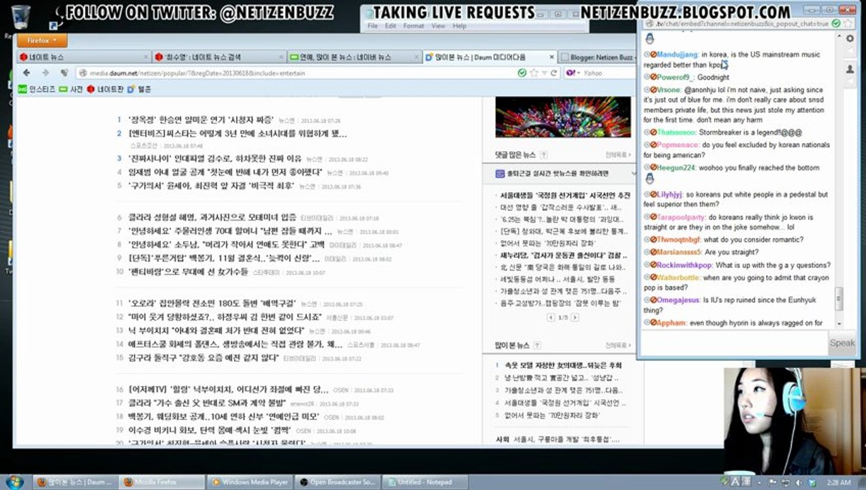Click the ban icon next to Lilyhjyj
This screenshot has width=866, height=490.
(653, 195)
